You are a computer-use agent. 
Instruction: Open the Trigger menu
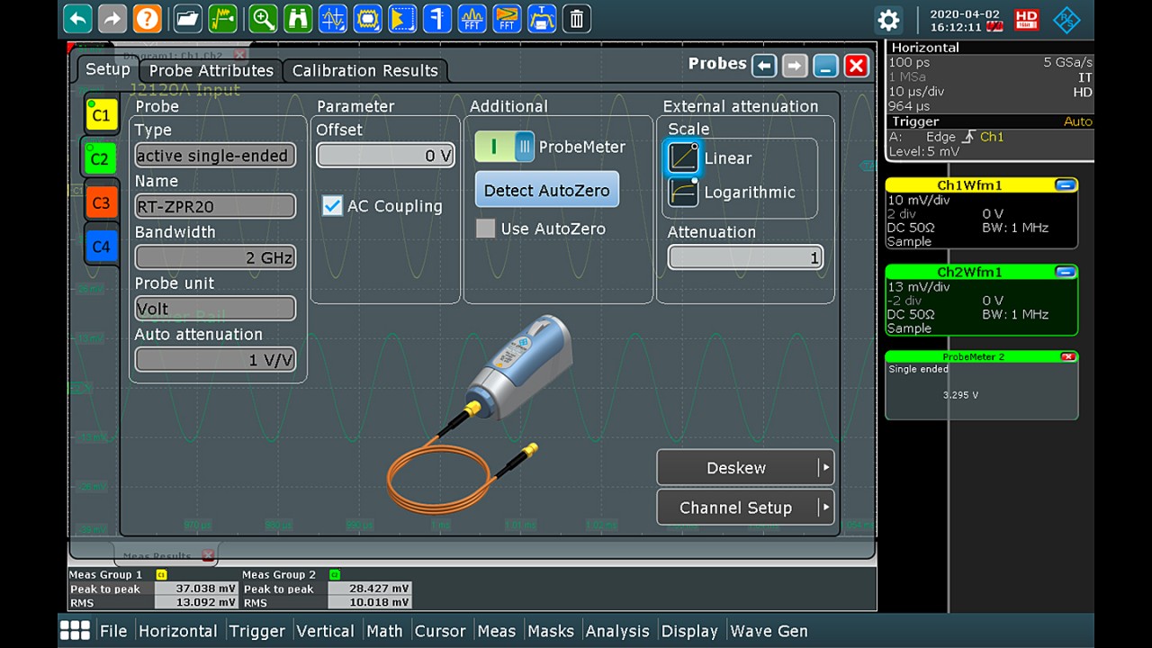click(x=256, y=631)
